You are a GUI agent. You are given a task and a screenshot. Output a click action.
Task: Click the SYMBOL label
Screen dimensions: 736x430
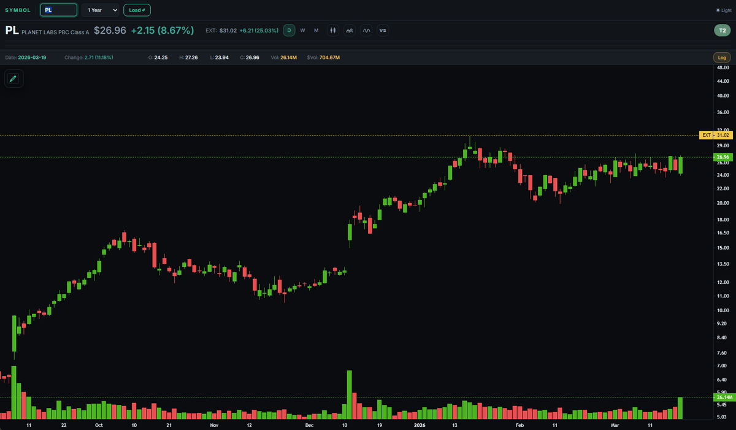[x=18, y=10]
